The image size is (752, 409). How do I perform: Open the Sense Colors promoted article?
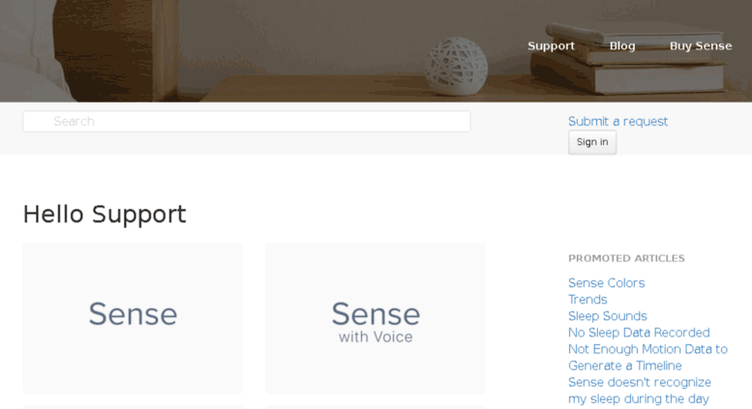(x=606, y=283)
